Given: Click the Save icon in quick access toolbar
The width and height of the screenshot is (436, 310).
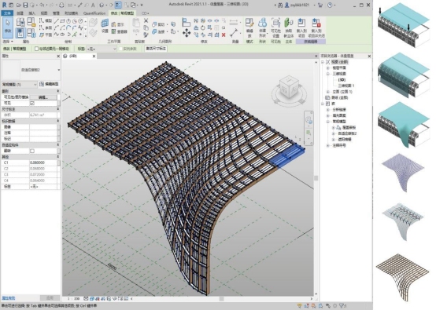Looking at the screenshot, I should [x=25, y=5].
